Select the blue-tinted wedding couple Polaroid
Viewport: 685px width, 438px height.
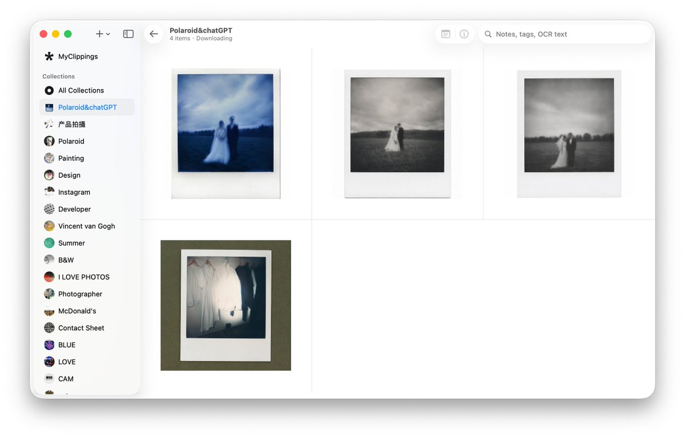pyautogui.click(x=226, y=134)
